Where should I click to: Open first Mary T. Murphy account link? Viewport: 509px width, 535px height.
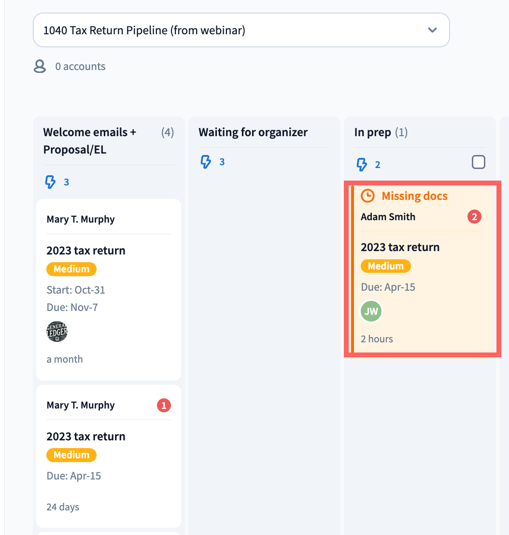click(81, 219)
